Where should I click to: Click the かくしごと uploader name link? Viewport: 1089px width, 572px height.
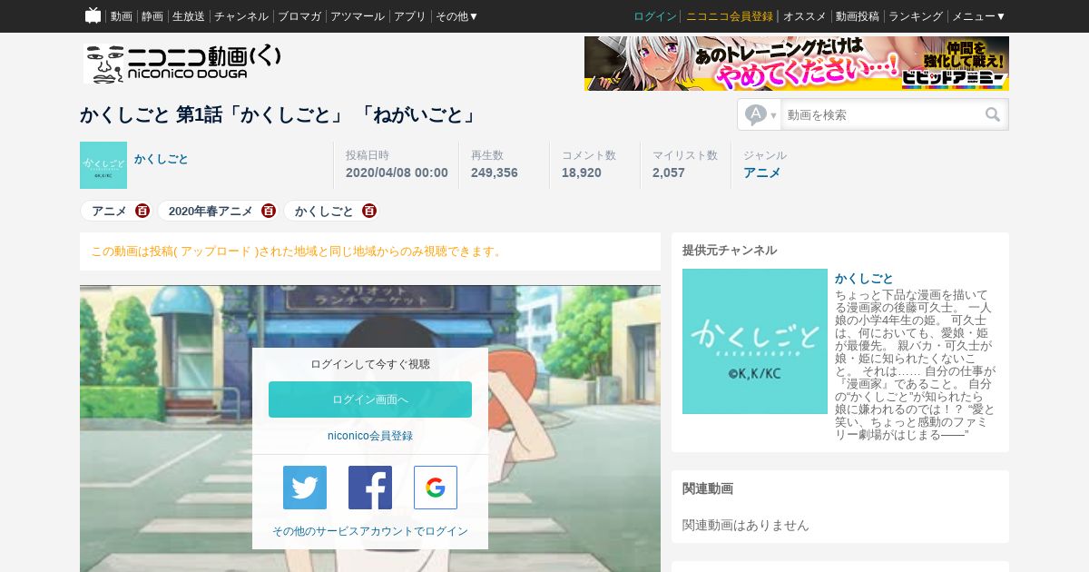coord(162,159)
